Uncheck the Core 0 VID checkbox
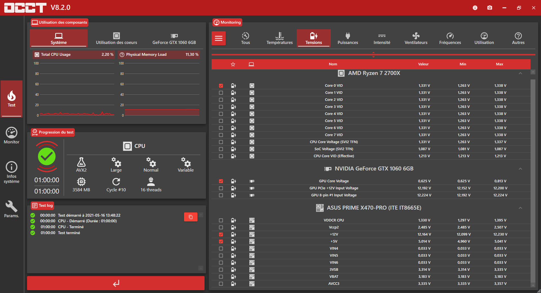This screenshot has width=541, height=293. pos(221,86)
